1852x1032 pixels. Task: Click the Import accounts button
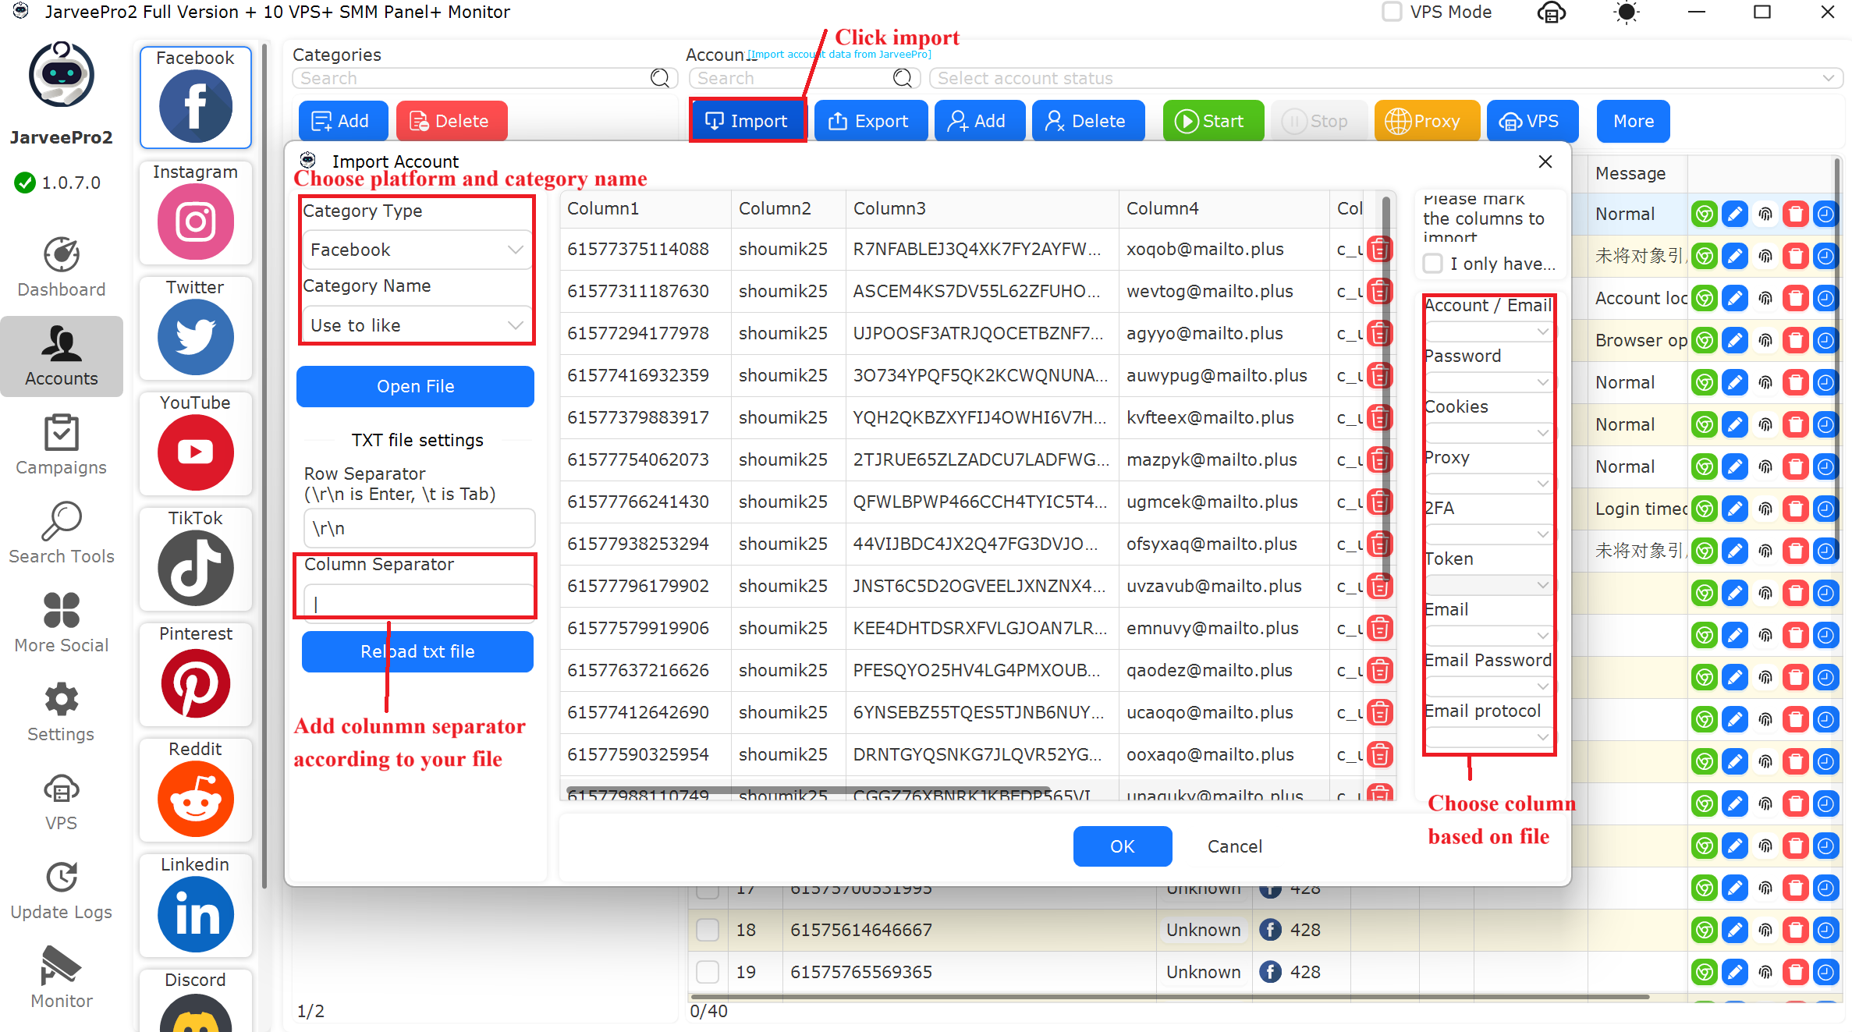747,121
